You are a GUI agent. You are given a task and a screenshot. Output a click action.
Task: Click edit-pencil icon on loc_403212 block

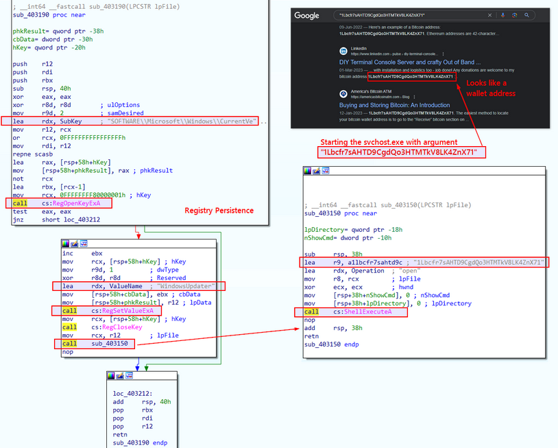pos(120,376)
